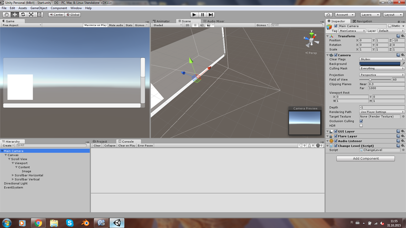The image size is (406, 228).
Task: Uncheck Occlusion Culling
Action: pyautogui.click(x=361, y=121)
